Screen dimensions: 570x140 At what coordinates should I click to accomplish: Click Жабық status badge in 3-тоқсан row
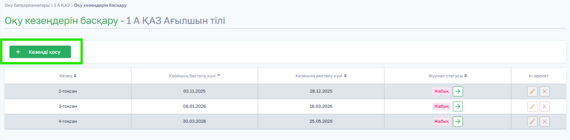[441, 106]
